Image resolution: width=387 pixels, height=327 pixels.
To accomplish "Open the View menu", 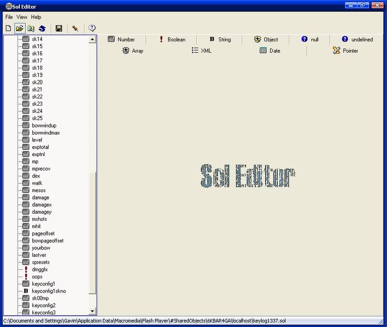I will (x=22, y=17).
